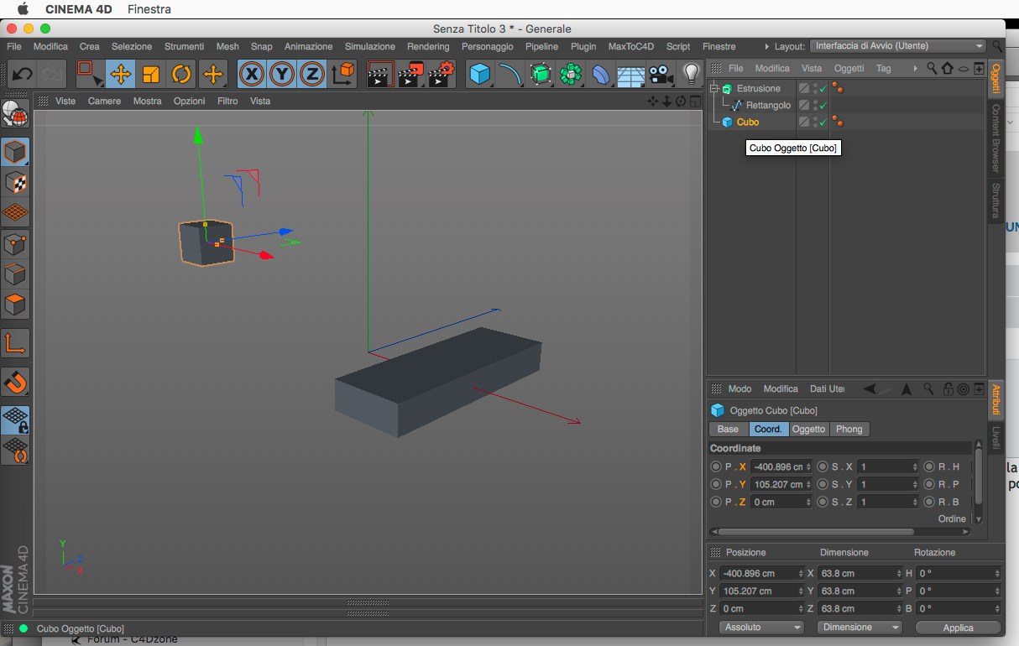Open viewport Camere menu
1019x646 pixels.
coord(104,101)
